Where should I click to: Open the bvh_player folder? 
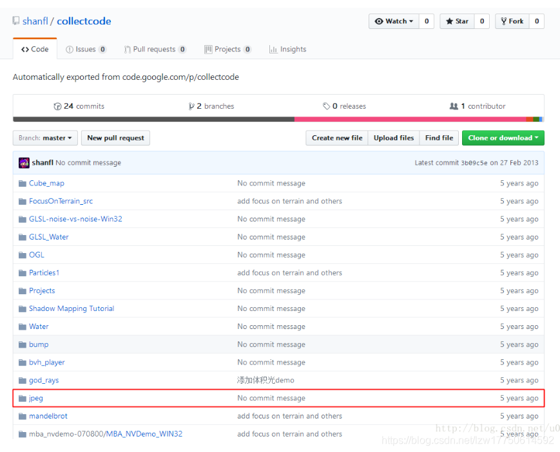click(47, 363)
